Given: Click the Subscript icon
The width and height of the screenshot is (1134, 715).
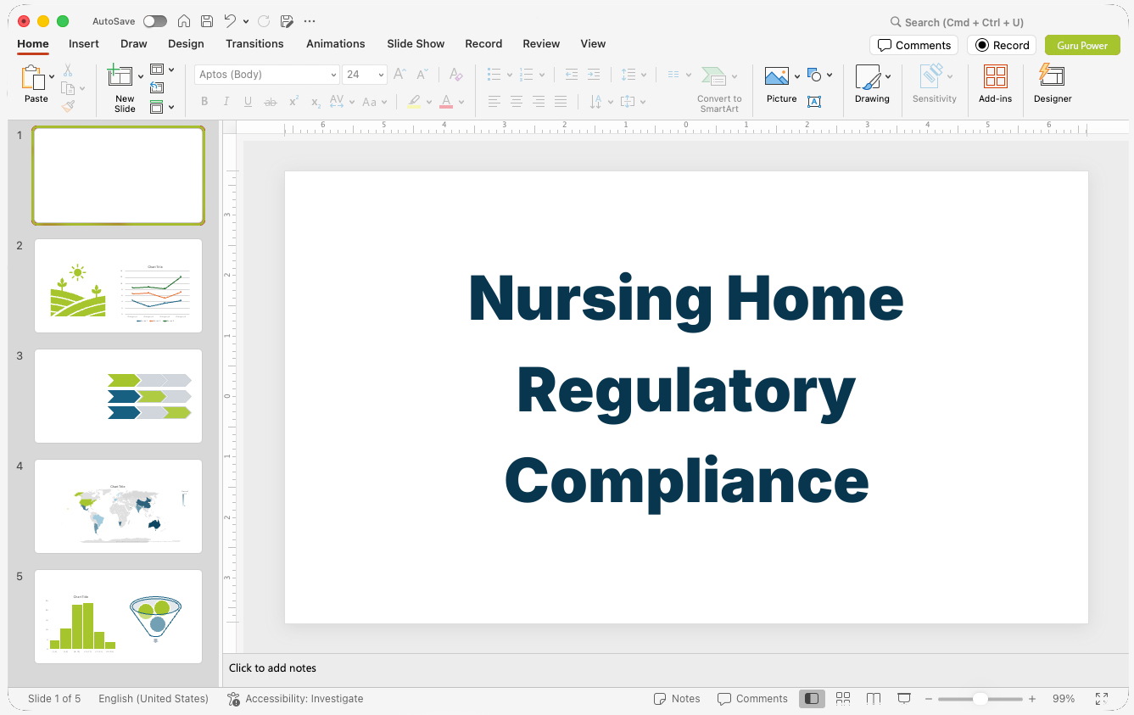Looking at the screenshot, I should pyautogui.click(x=316, y=102).
